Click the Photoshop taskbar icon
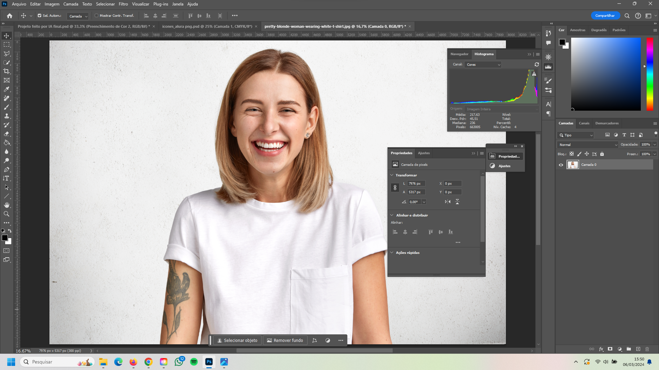This screenshot has width=659, height=370. (209, 361)
